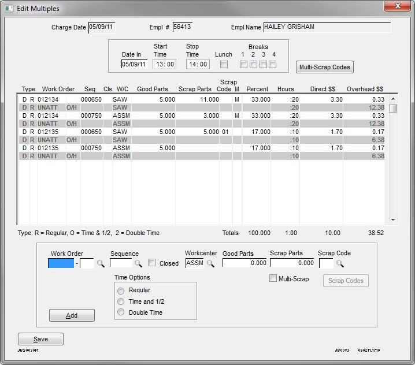Close the Edit Multiples window
Viewport: 415px width, 365px height.
click(x=397, y=6)
